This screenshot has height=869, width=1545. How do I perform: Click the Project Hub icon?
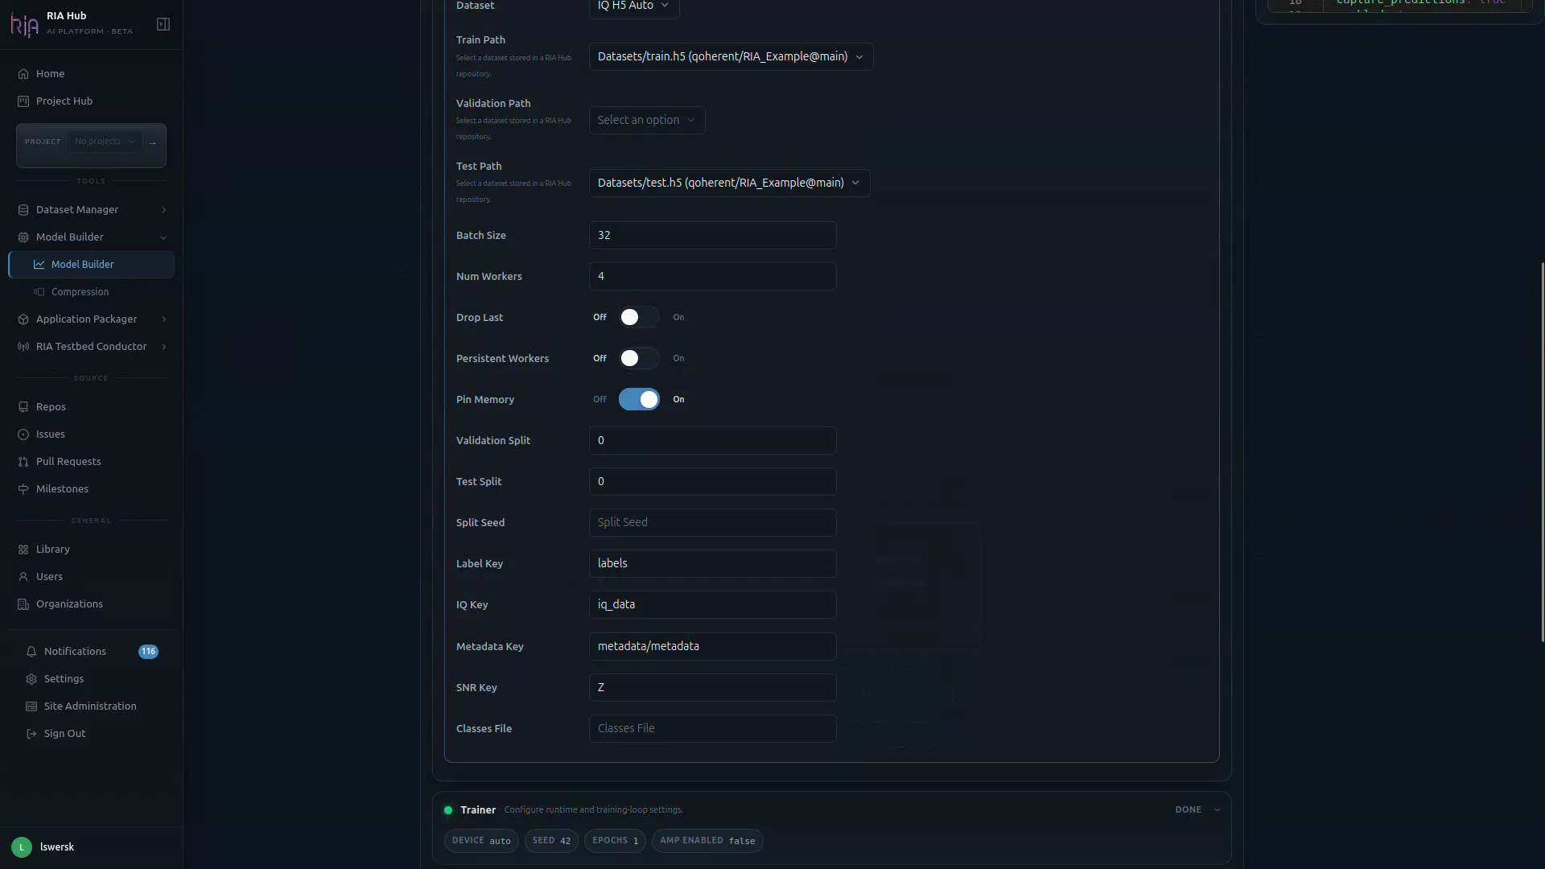[x=23, y=101]
